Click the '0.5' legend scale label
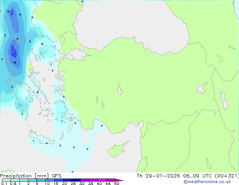Viewport: 239px width, 185px height. 13,183
